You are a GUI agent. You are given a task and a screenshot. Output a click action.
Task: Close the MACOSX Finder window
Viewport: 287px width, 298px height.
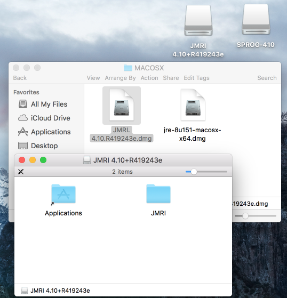coord(16,68)
